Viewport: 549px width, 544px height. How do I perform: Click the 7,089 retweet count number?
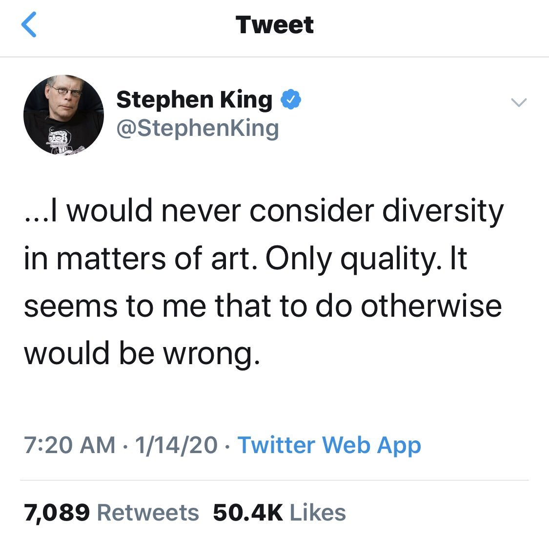57,513
